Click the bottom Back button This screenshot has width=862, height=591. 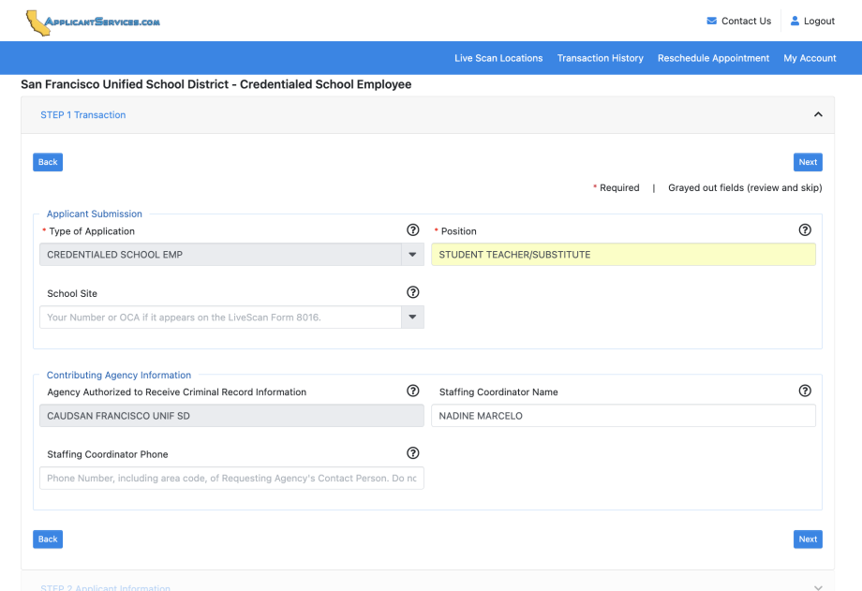[48, 539]
